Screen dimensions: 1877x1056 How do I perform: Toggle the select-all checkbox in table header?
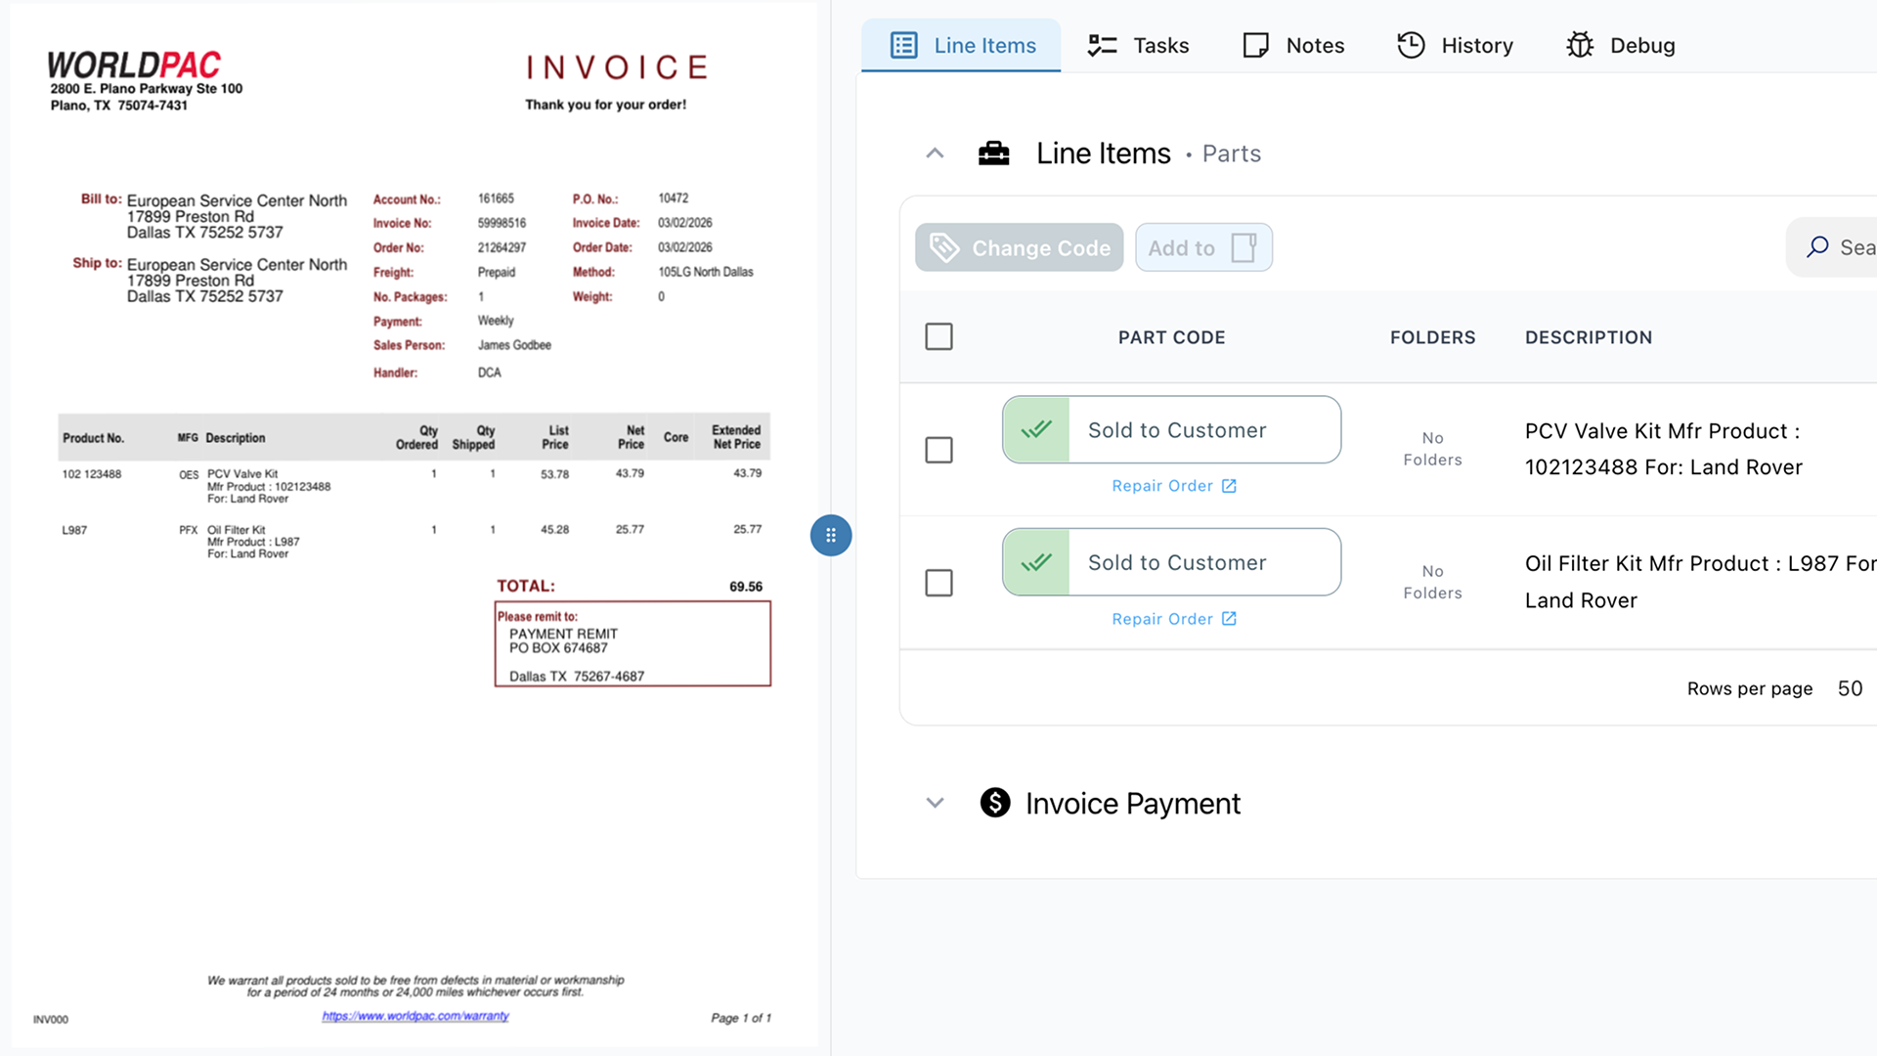(x=938, y=335)
